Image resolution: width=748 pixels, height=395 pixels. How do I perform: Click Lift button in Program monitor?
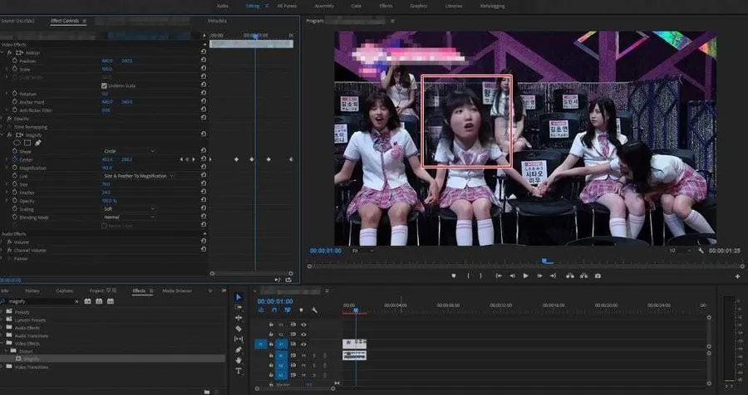pyautogui.click(x=569, y=276)
